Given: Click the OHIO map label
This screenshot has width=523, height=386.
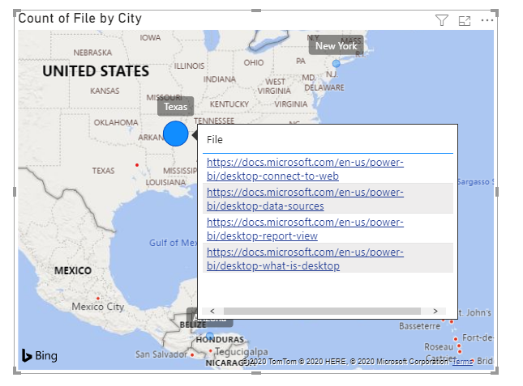Looking at the screenshot, I should 254,62.
